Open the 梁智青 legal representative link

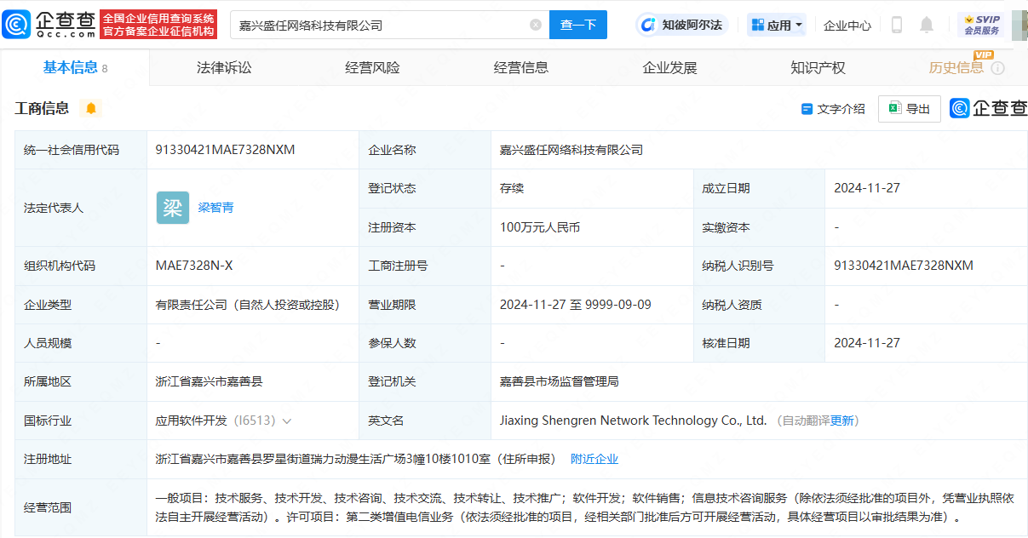click(215, 208)
